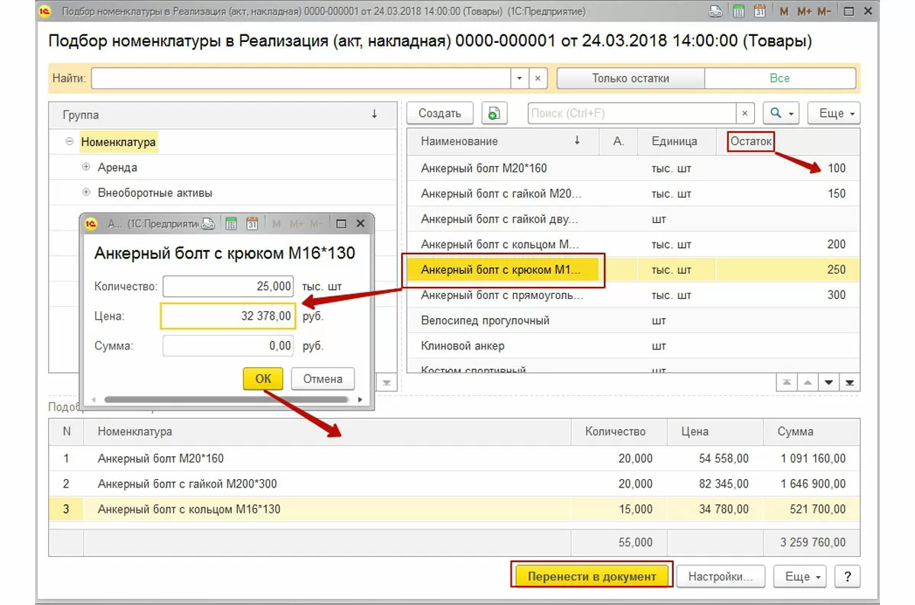Open the Найти field dropdown arrow
The height and width of the screenshot is (605, 915).
click(x=520, y=78)
